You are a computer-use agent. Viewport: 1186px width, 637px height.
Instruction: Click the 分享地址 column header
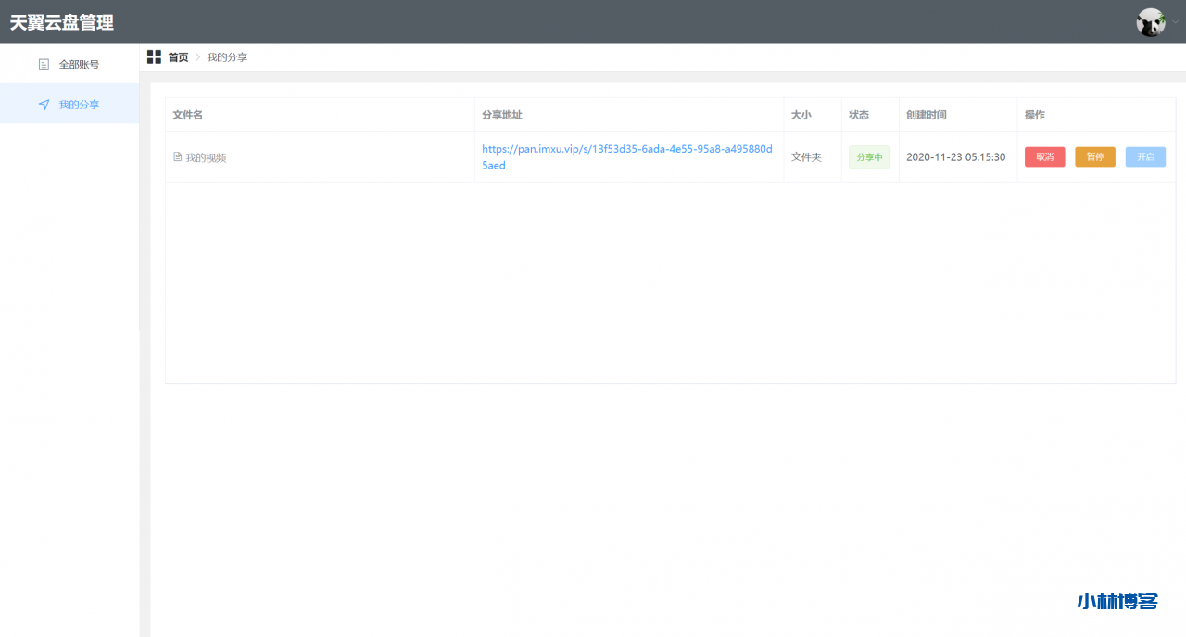(502, 115)
